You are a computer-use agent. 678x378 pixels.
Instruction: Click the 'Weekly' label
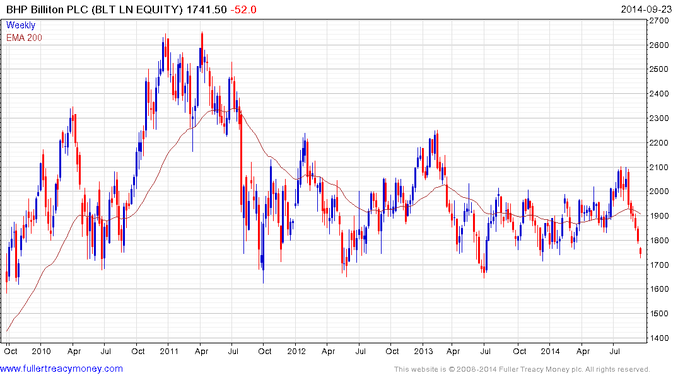point(20,25)
